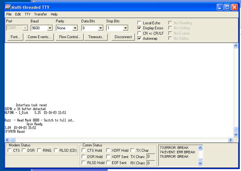Open the Baud rate dropdown

click(x=50, y=28)
